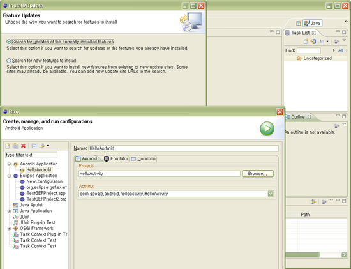Screen dimensions: 351x269
Task: Close the Task List tab
Action: [x=314, y=33]
